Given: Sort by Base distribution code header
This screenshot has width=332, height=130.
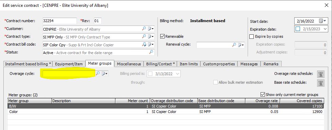Looking at the screenshot, I should pos(221,101).
